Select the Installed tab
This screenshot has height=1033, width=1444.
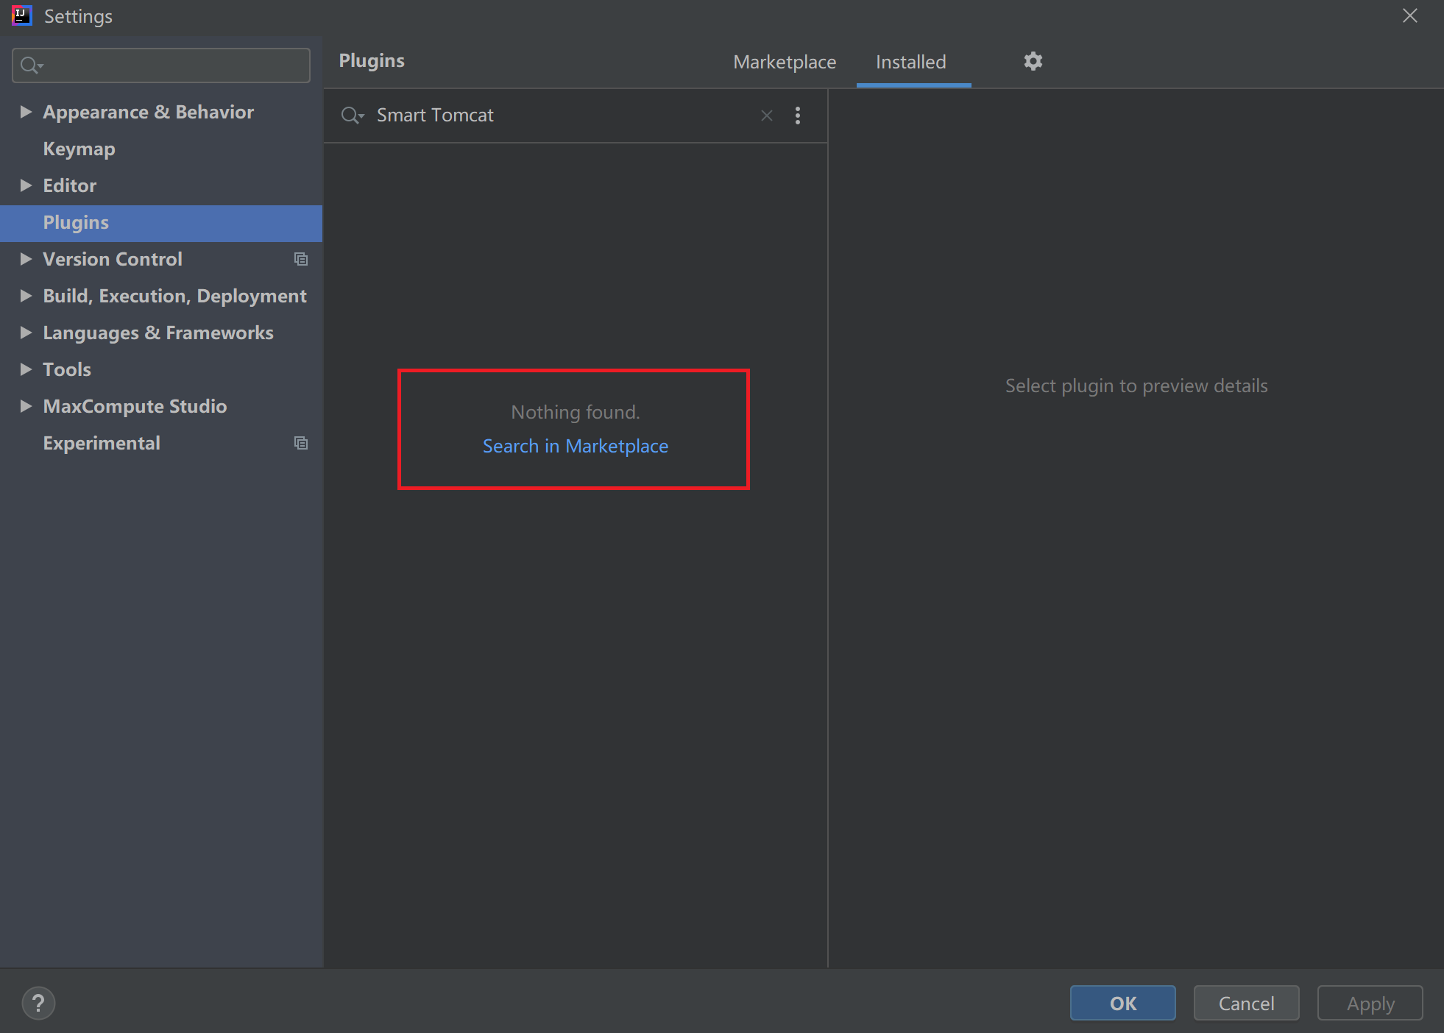click(x=910, y=63)
